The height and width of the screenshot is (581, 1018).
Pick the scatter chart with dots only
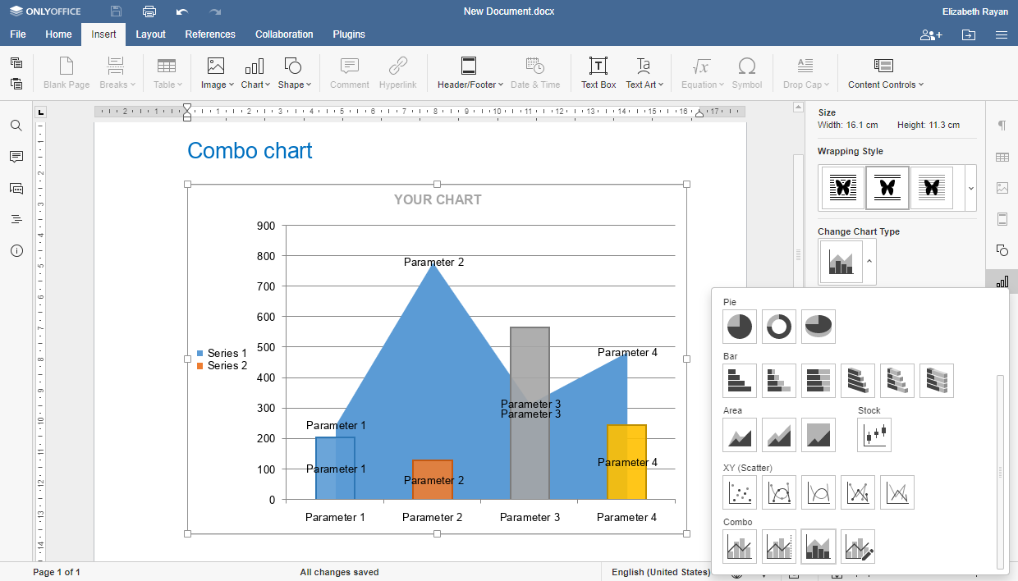[740, 492]
